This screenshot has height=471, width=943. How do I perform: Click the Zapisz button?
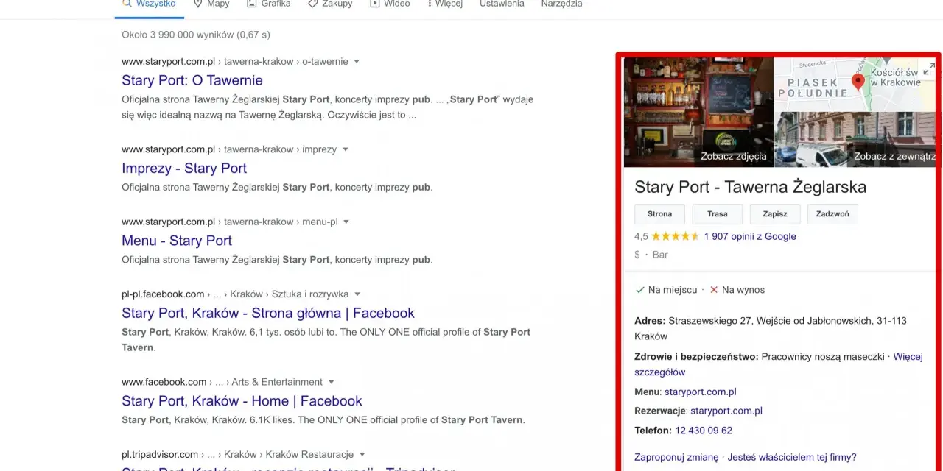775,214
